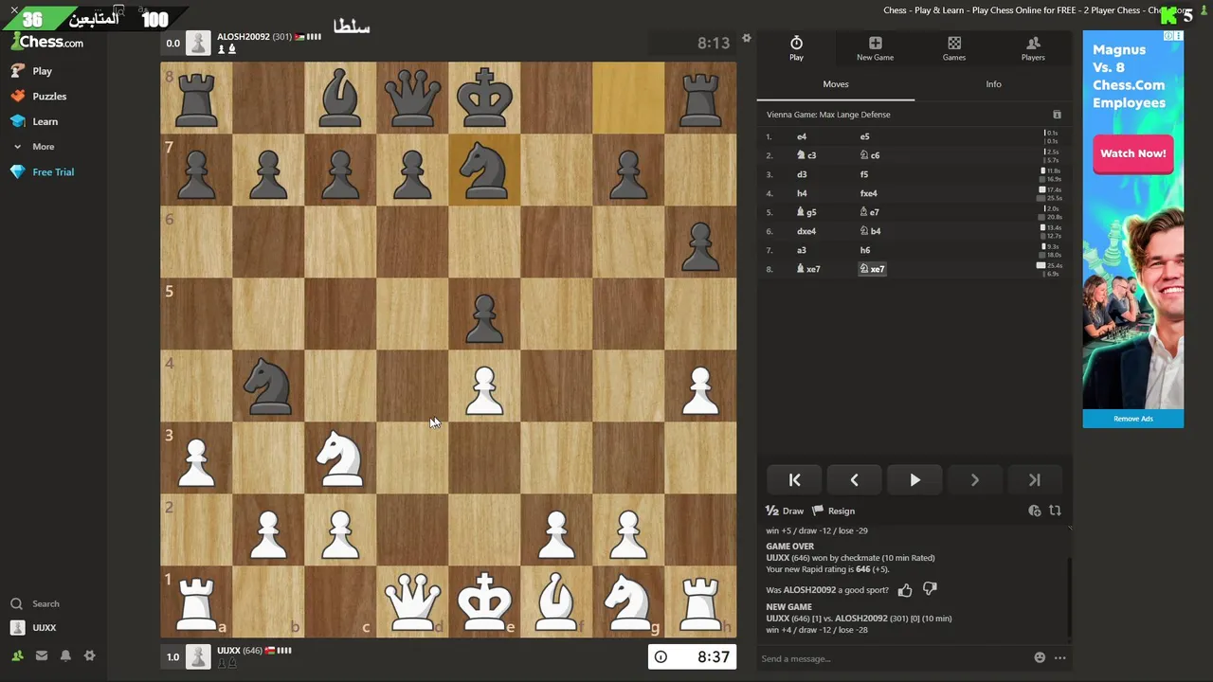Open Puzzles in the left sidebar

(x=39, y=96)
